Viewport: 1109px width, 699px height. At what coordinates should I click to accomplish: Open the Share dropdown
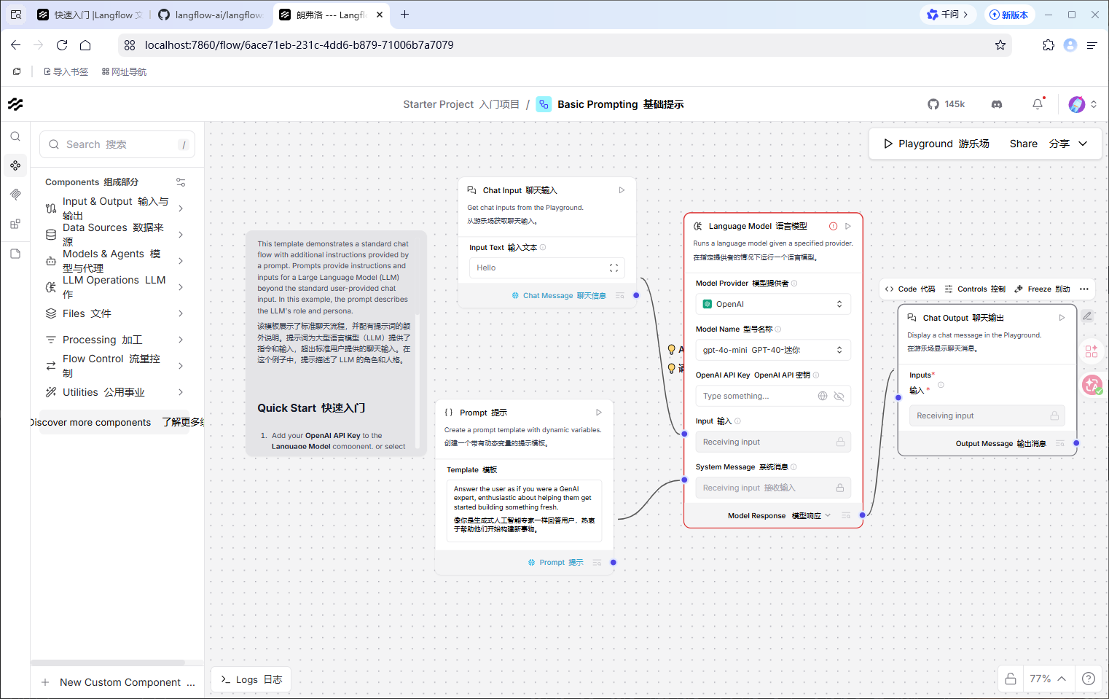point(1049,144)
